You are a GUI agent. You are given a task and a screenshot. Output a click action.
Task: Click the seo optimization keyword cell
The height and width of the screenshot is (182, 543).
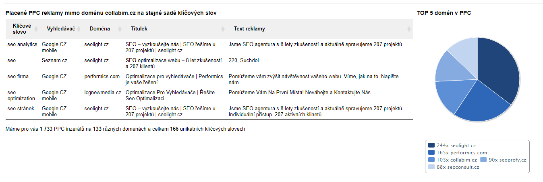[21, 95]
